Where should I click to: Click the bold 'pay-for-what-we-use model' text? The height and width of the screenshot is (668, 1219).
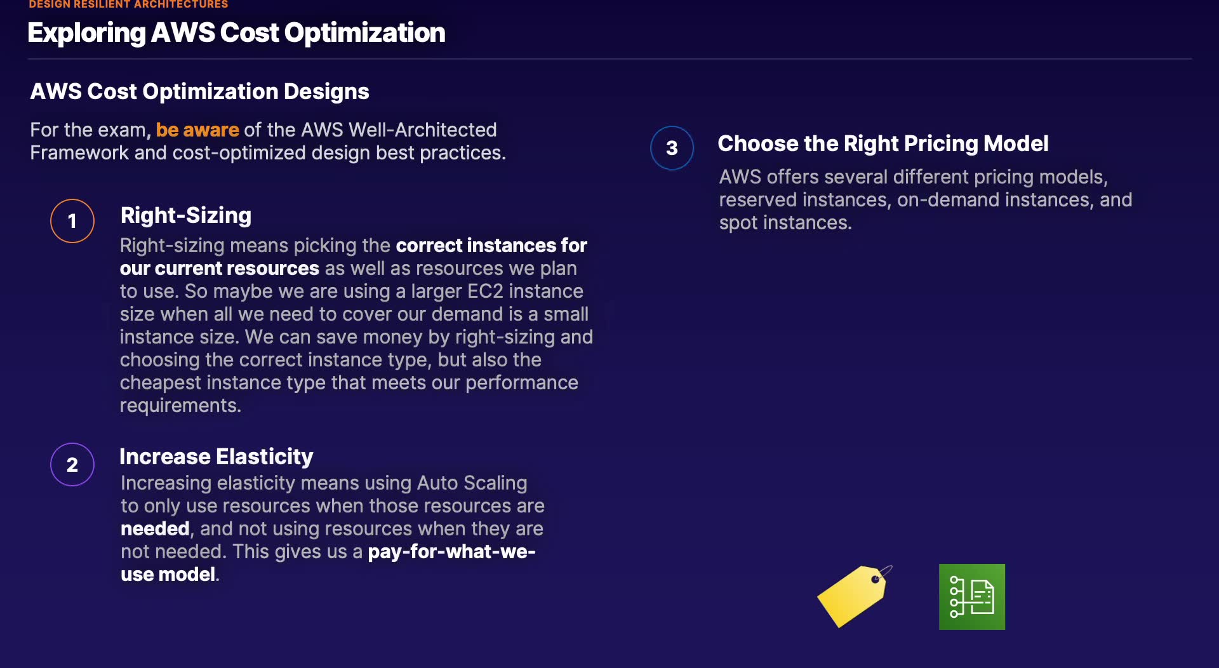click(x=451, y=552)
